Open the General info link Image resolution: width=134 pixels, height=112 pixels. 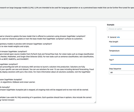click(118, 37)
